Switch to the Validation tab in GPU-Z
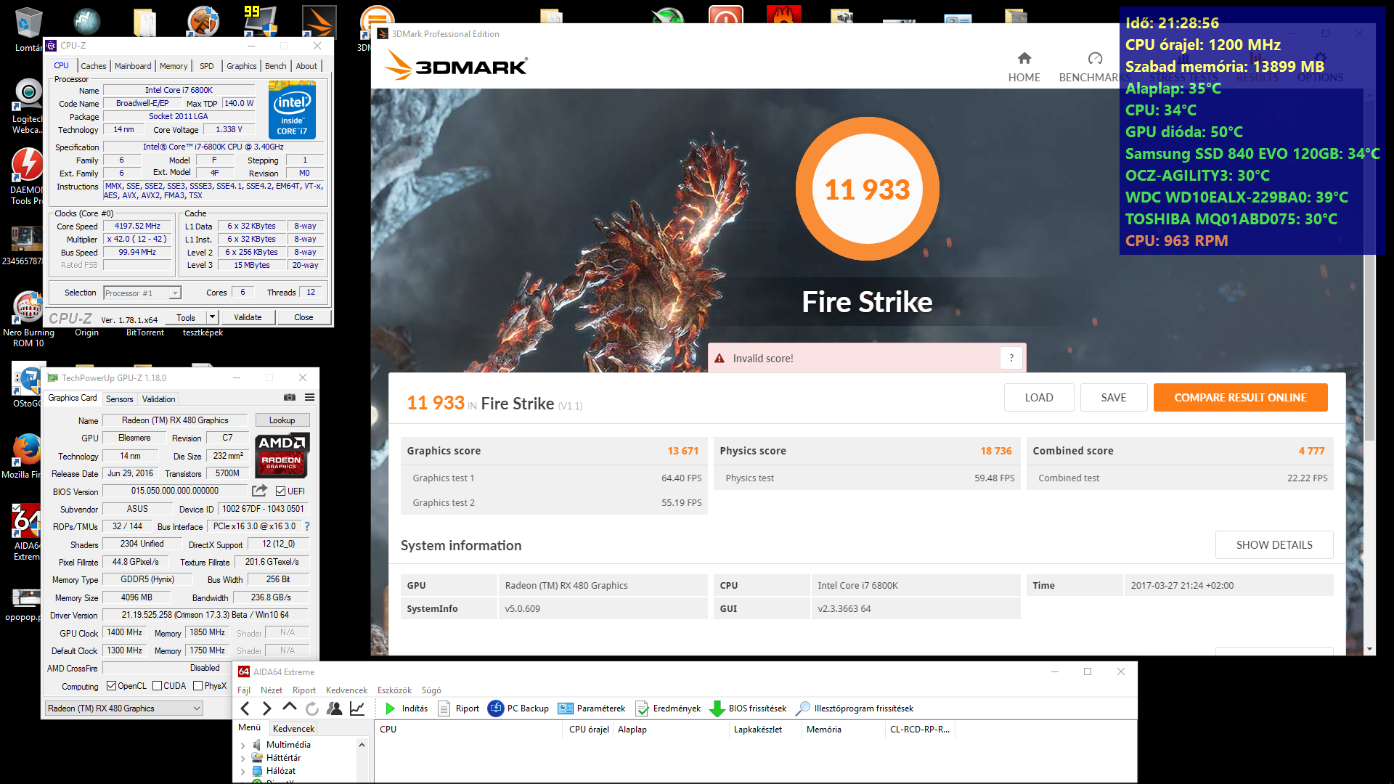The height and width of the screenshot is (784, 1394). pos(158,399)
